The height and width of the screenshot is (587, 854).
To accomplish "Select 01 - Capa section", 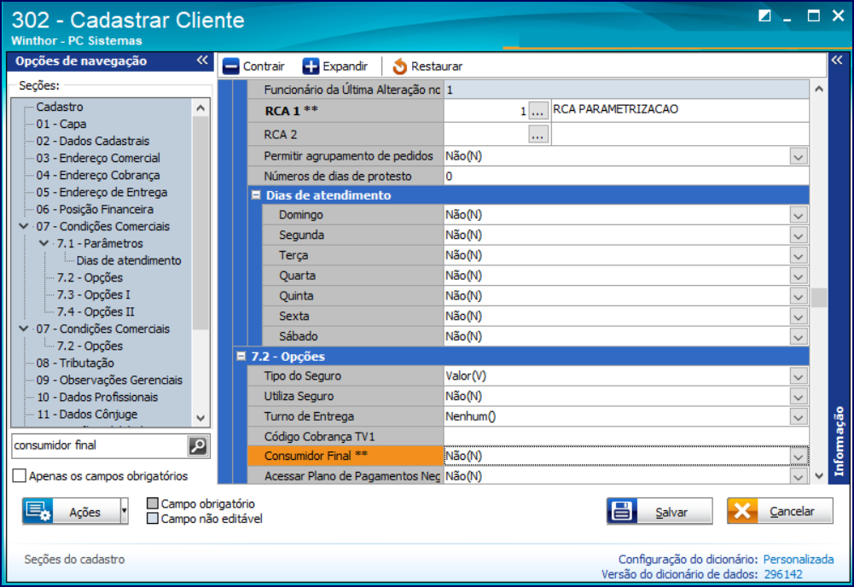I will pyautogui.click(x=61, y=125).
